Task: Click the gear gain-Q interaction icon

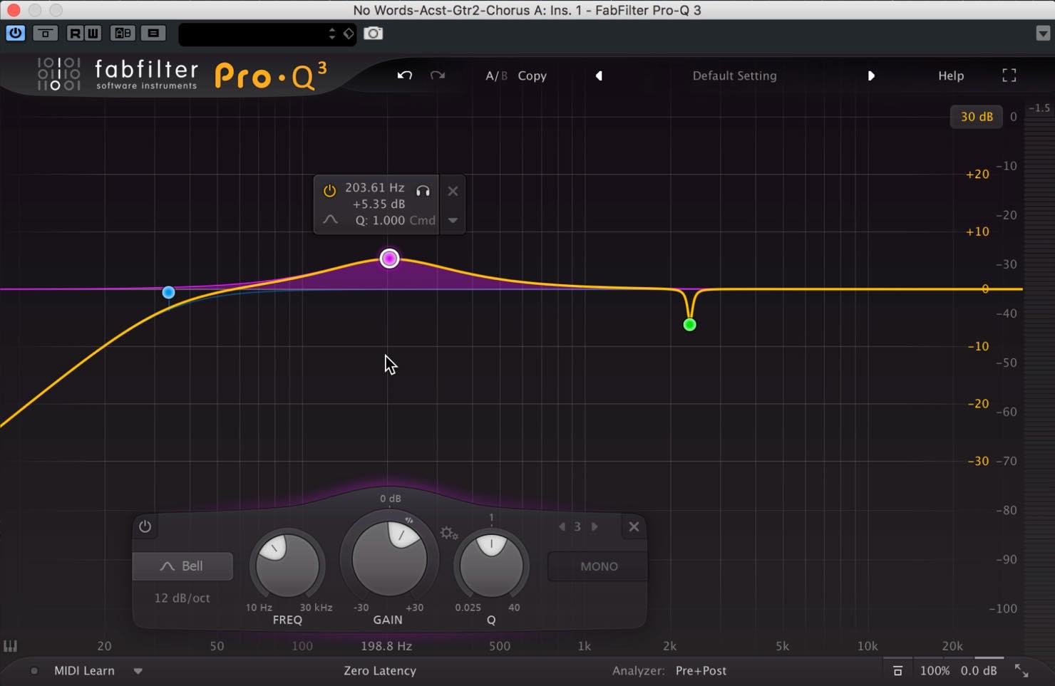Action: pyautogui.click(x=448, y=533)
